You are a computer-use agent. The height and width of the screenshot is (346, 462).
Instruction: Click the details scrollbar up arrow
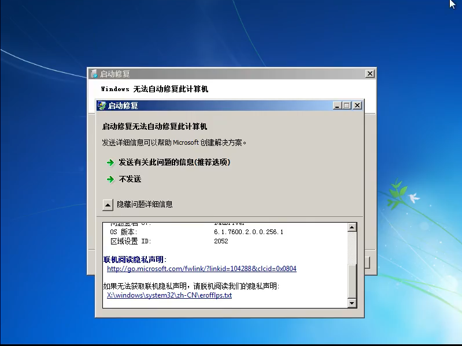point(352,227)
